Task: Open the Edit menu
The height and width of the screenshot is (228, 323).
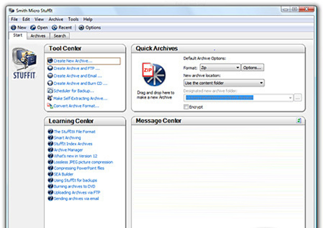Action: [x=26, y=19]
